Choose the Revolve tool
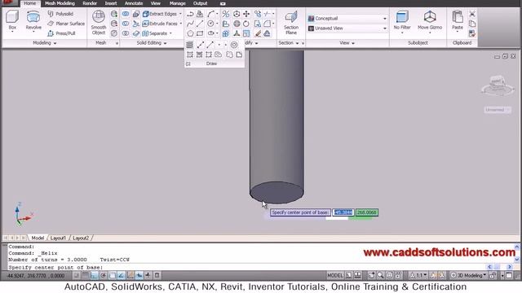Screen dimensions: 522x293 click(33, 20)
